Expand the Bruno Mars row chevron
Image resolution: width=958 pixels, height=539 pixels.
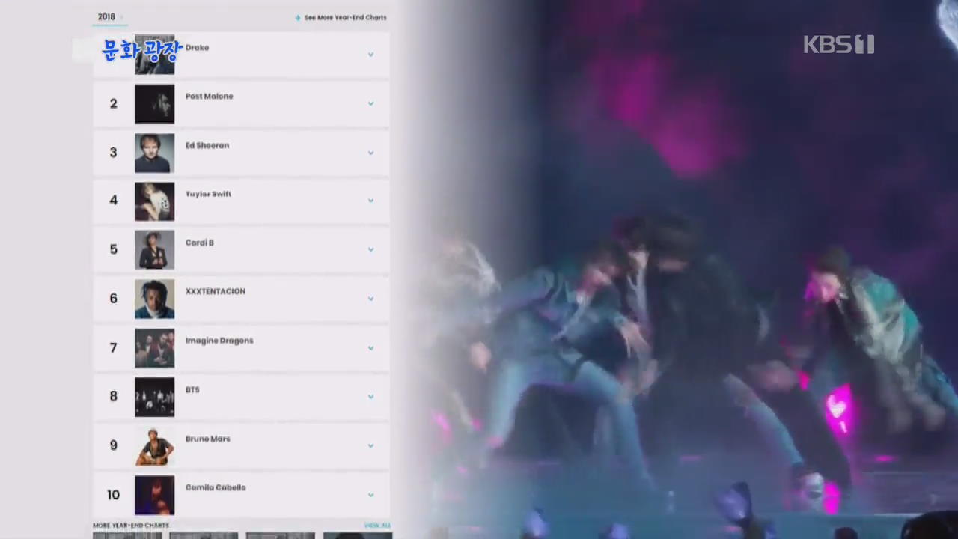(x=370, y=445)
